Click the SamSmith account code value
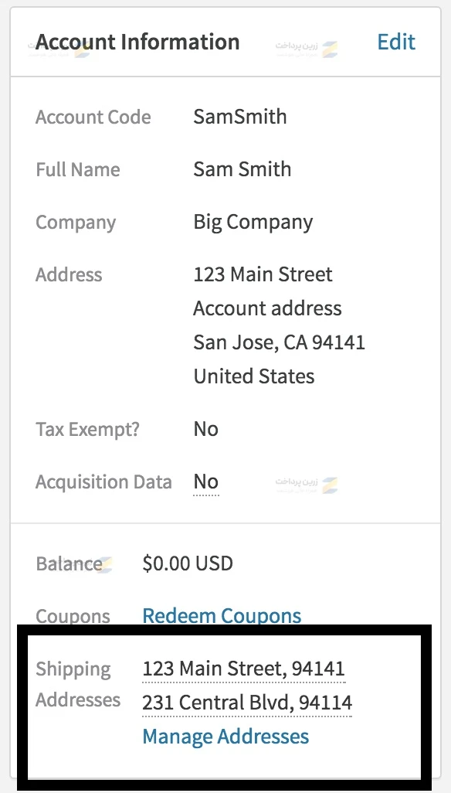The height and width of the screenshot is (793, 451). [240, 117]
